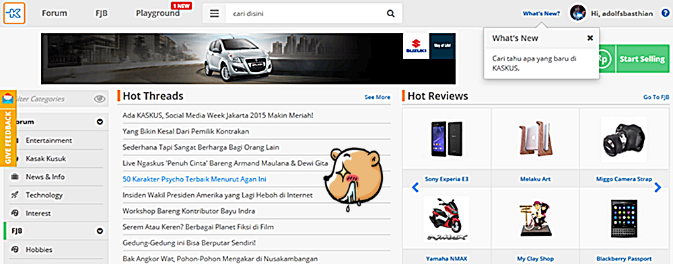This screenshot has width=673, height=264.
Task: Select Technology in the category sidebar
Action: click(x=44, y=195)
